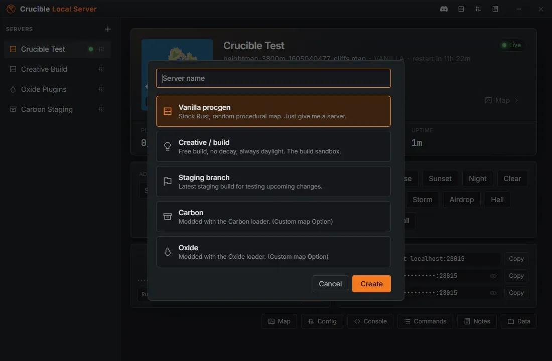Click the Crucible logo icon in title bar

point(11,9)
